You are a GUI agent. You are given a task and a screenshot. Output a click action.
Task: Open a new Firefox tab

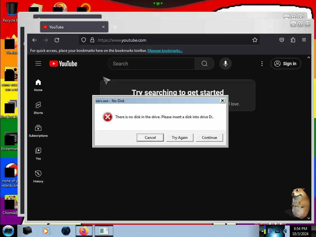click(115, 27)
